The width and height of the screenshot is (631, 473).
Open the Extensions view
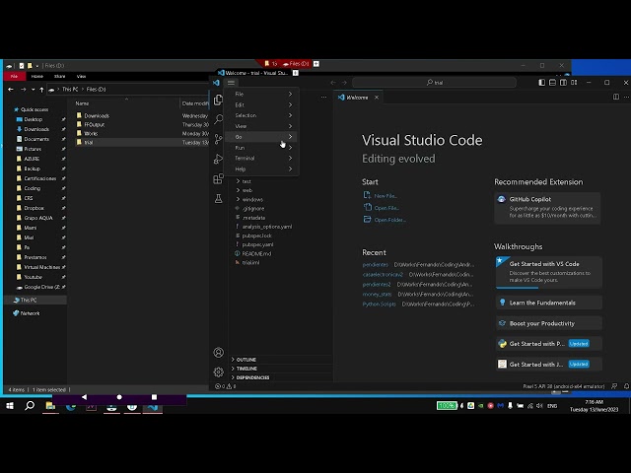tap(218, 178)
